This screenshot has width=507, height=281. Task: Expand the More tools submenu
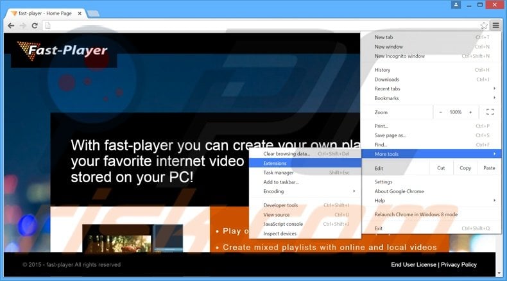pyautogui.click(x=431, y=154)
